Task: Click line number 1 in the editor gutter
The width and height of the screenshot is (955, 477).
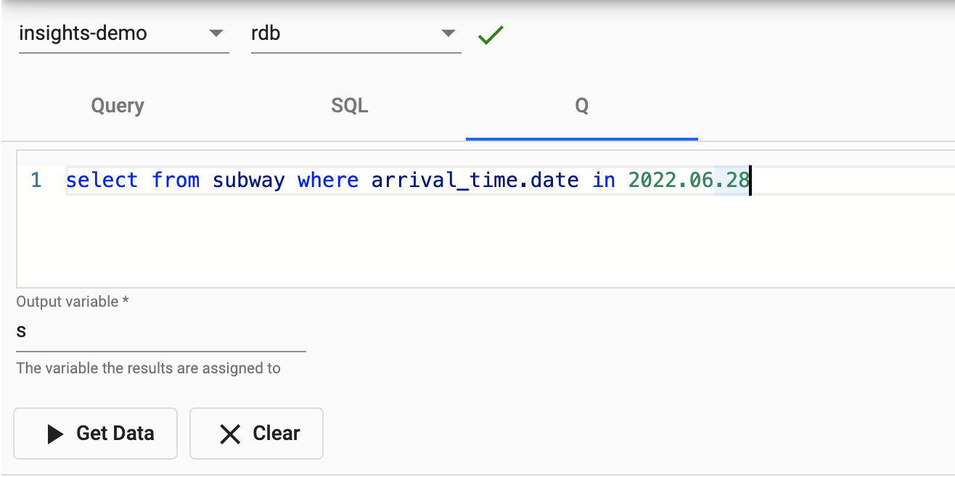Action: 36,180
